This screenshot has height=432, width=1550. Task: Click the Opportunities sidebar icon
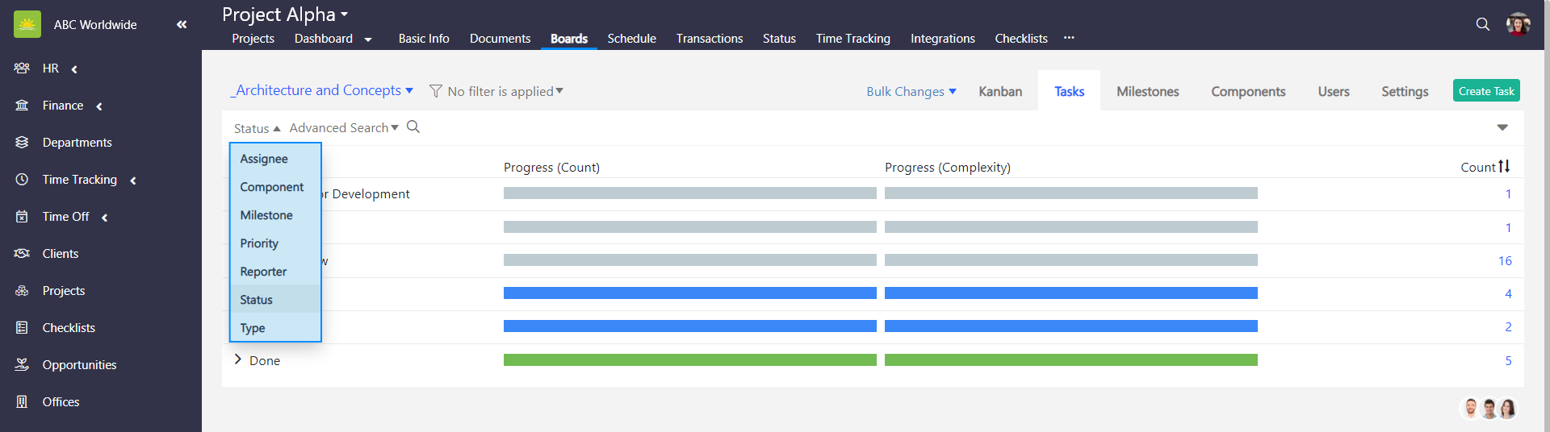[22, 365]
